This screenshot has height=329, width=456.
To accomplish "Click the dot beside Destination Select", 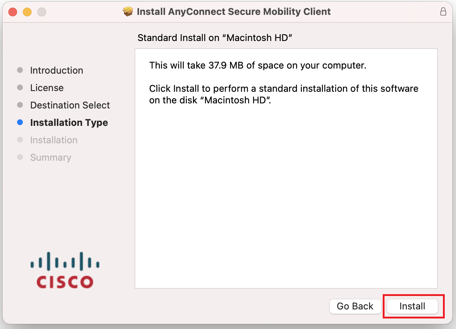I will (x=20, y=105).
